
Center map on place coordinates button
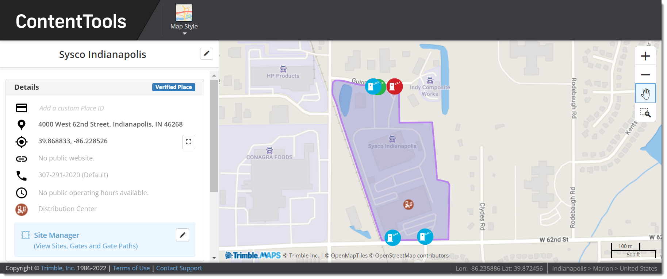[x=189, y=142]
